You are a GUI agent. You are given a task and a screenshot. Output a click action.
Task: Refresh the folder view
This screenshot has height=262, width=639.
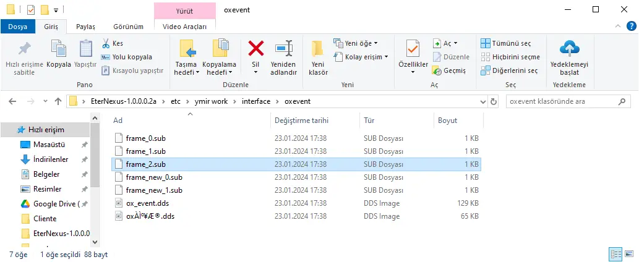[x=494, y=102]
